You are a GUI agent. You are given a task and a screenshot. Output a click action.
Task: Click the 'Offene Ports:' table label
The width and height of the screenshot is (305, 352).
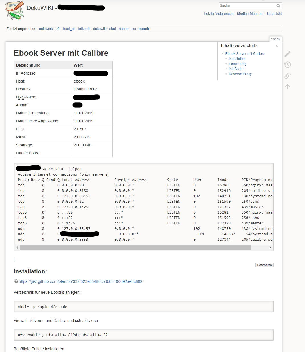(27, 153)
